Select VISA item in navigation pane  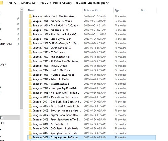(x=3, y=65)
